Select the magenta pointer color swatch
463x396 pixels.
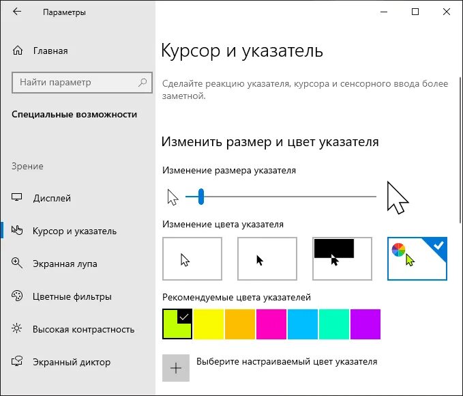(x=271, y=324)
